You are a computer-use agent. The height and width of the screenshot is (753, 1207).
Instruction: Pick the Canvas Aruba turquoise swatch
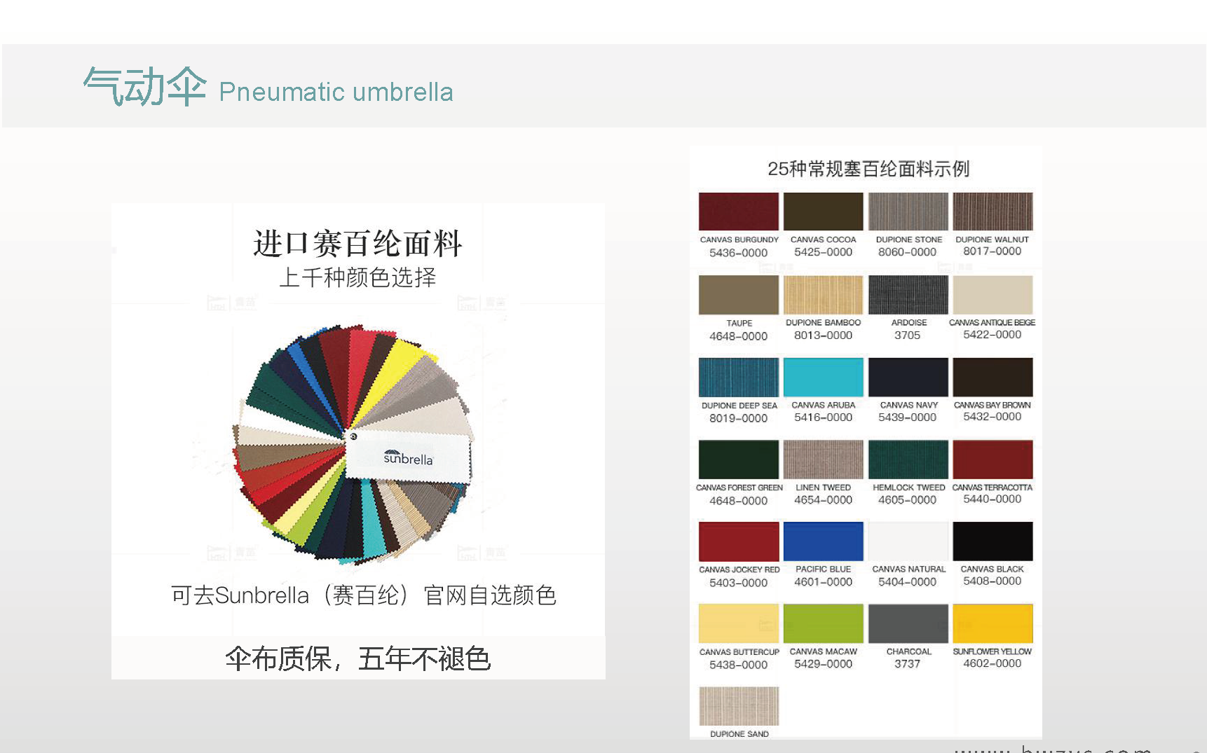(823, 378)
